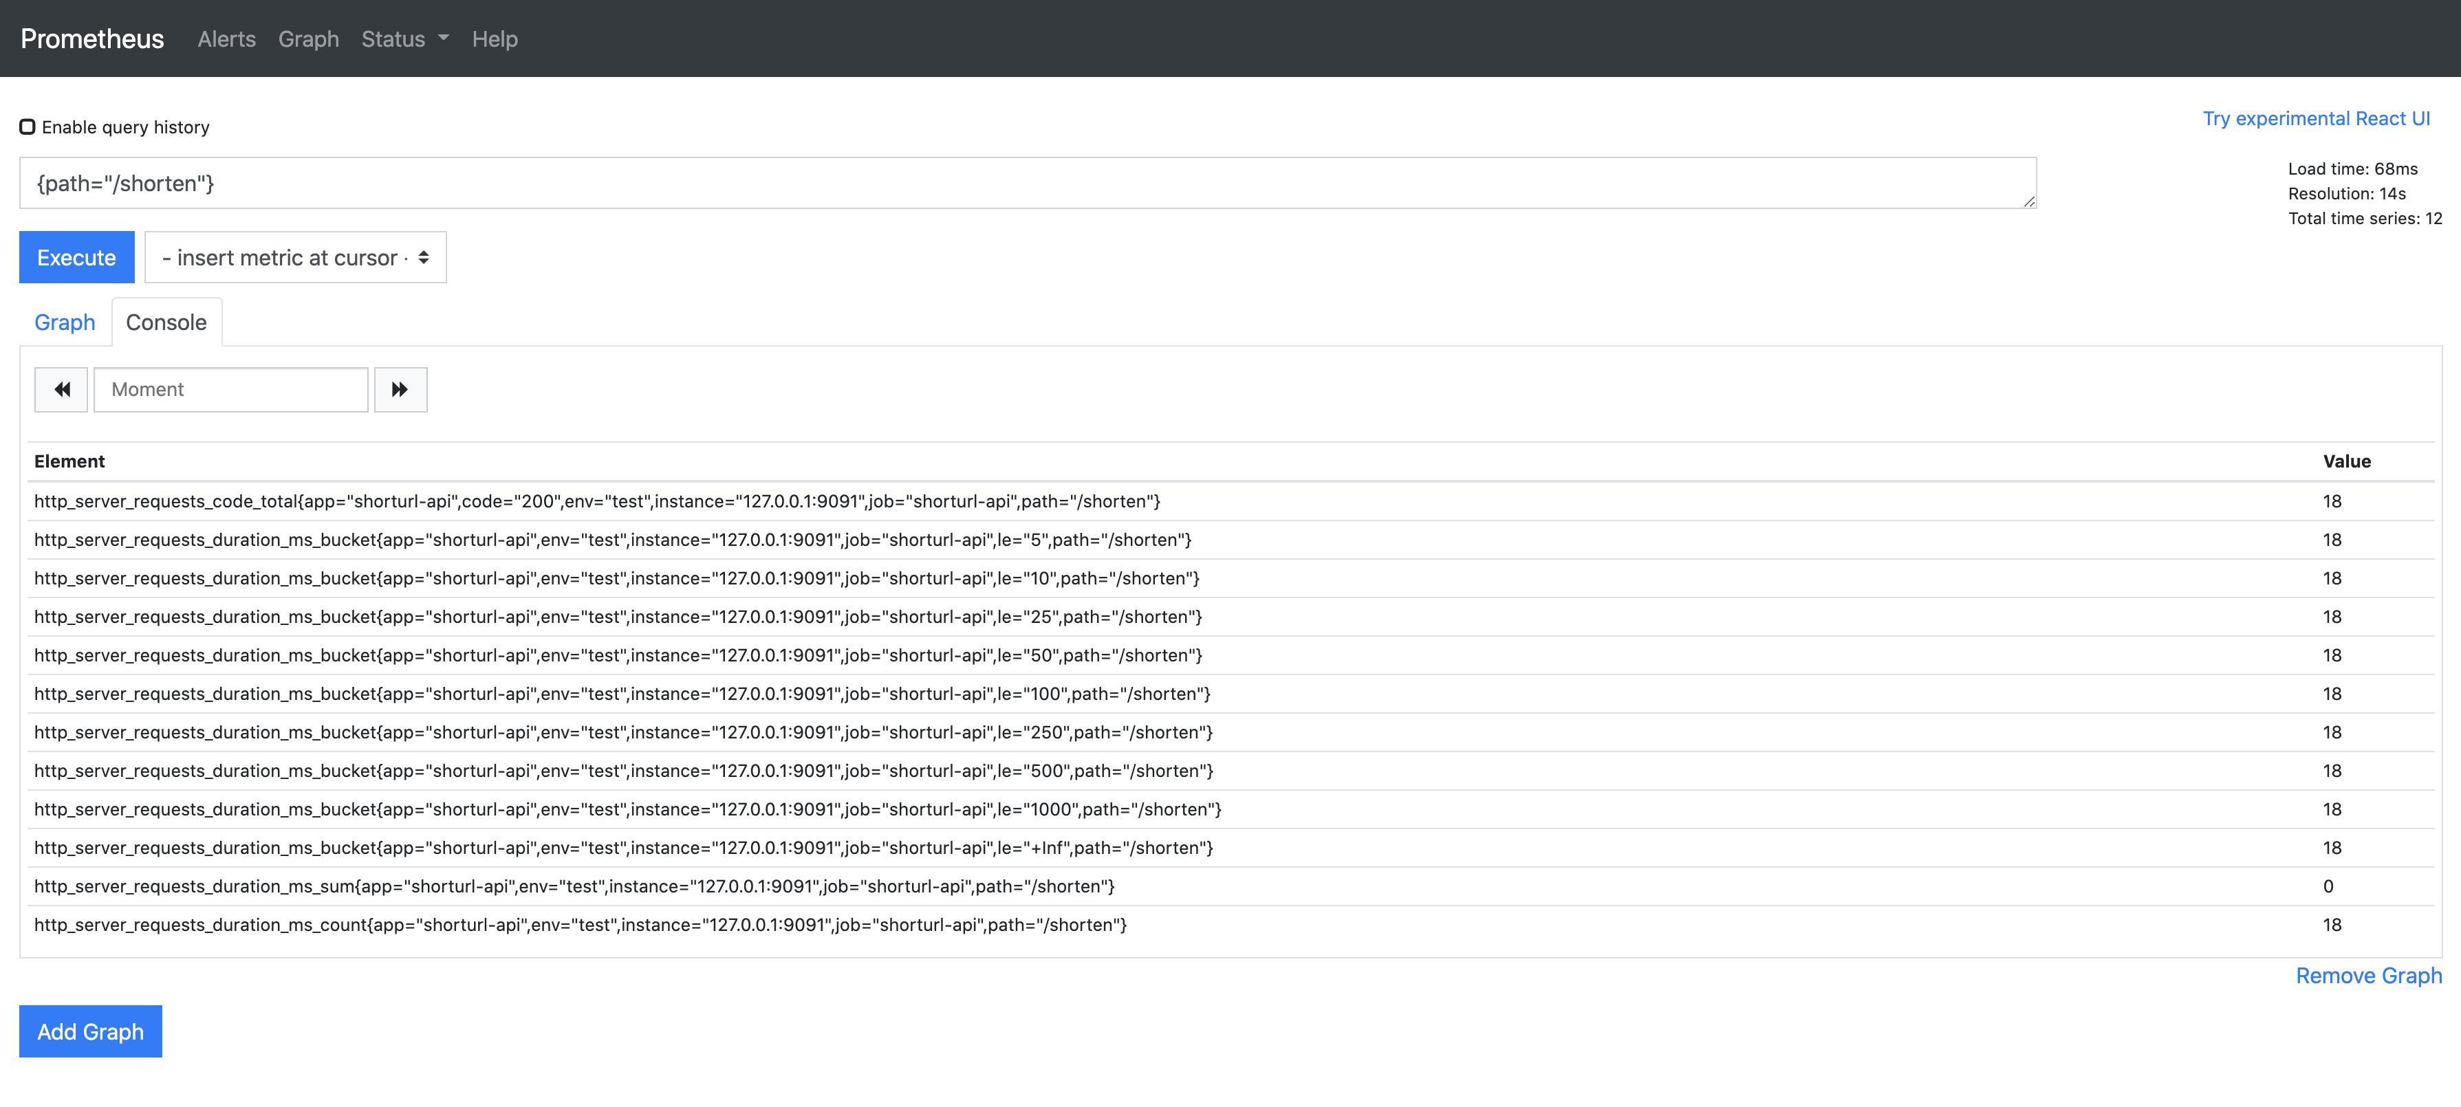Click the rewind time backward arrow icon
Viewport: 2461px width, 1107px height.
pyautogui.click(x=61, y=390)
